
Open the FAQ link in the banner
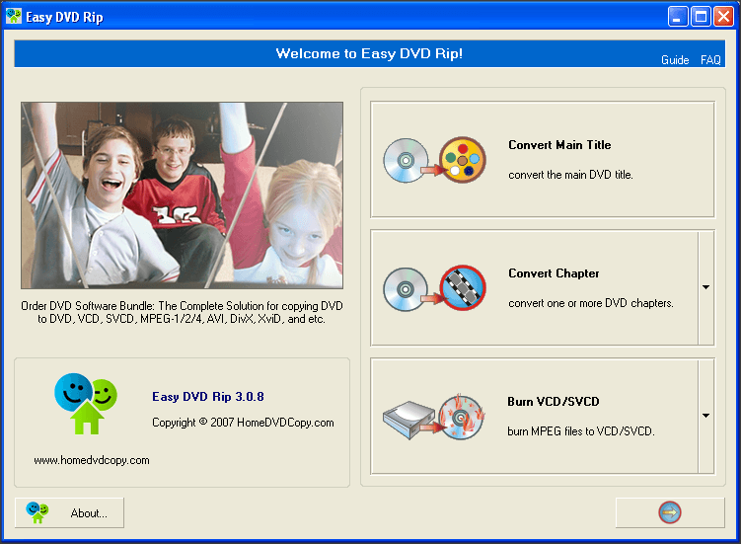click(710, 60)
